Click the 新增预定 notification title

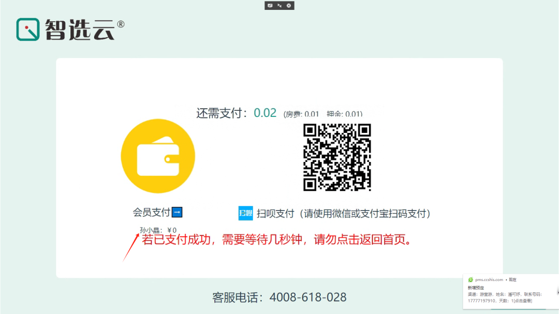(476, 288)
